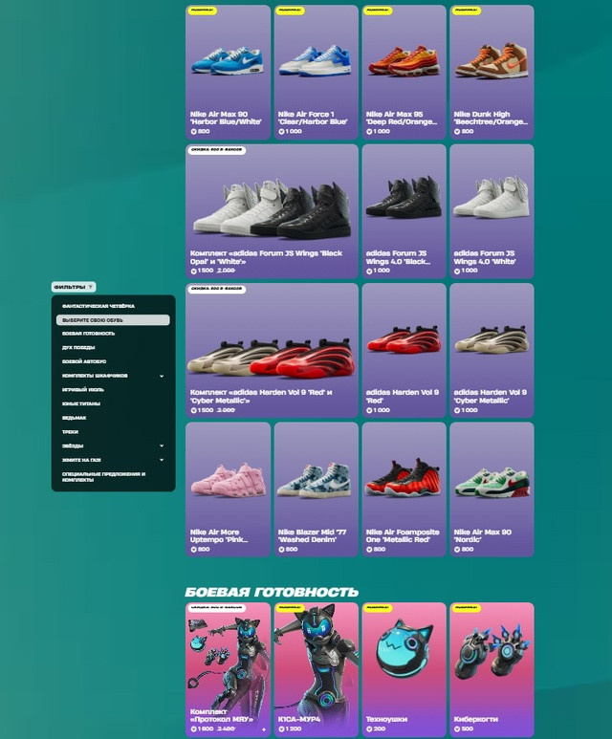Image resolution: width=612 pixels, height=739 pixels.
Task: Click V-Bucks icon on Dunk High card
Action: coord(457,132)
